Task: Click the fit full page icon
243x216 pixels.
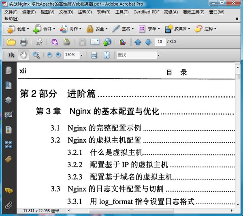Action: tap(107, 55)
